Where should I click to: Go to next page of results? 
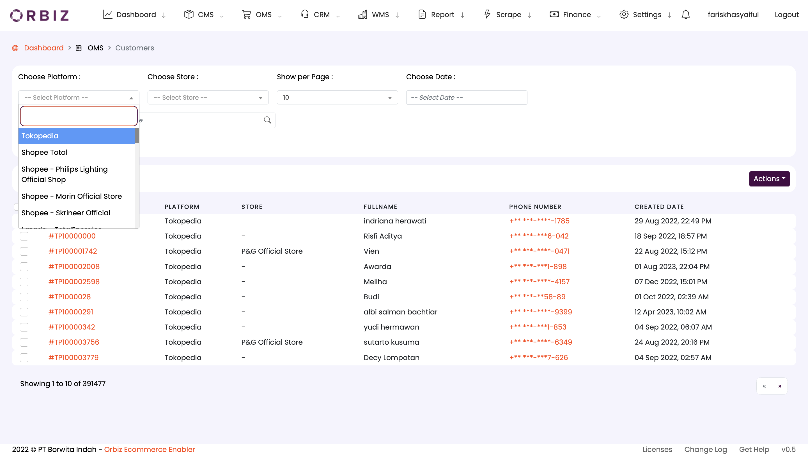pyautogui.click(x=780, y=386)
